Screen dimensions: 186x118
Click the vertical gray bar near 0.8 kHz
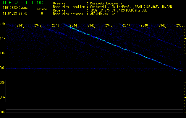point(6,91)
